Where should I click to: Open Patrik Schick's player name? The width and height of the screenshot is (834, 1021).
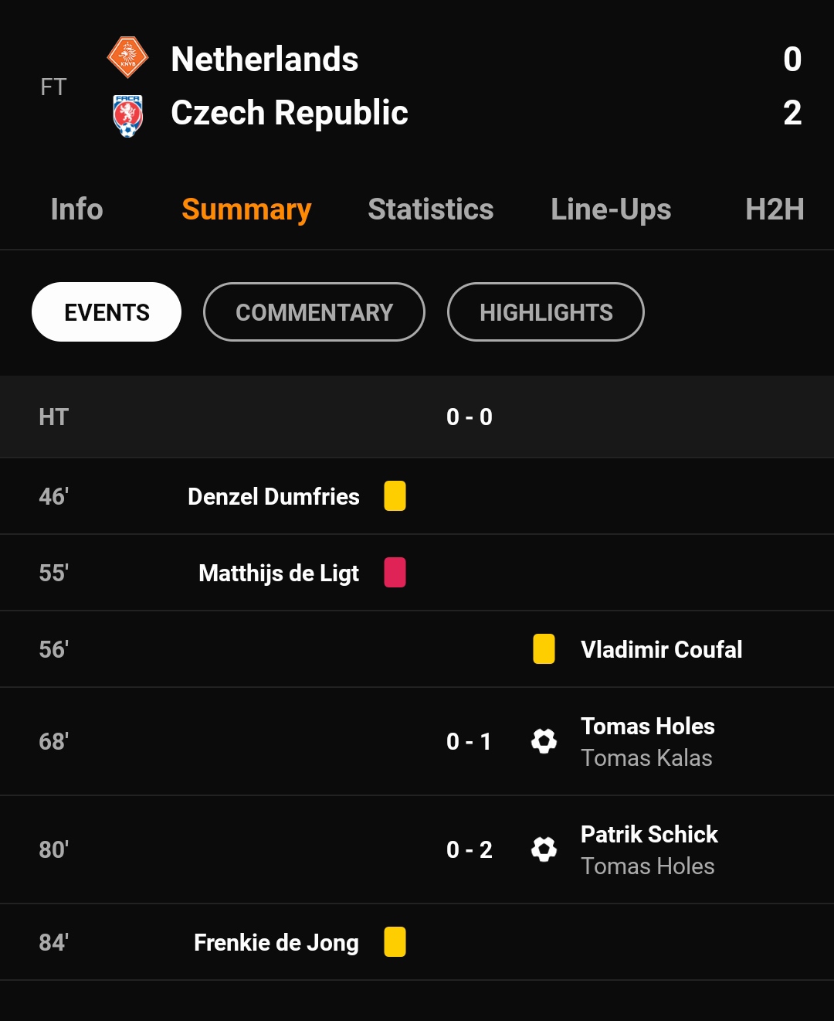tap(649, 834)
